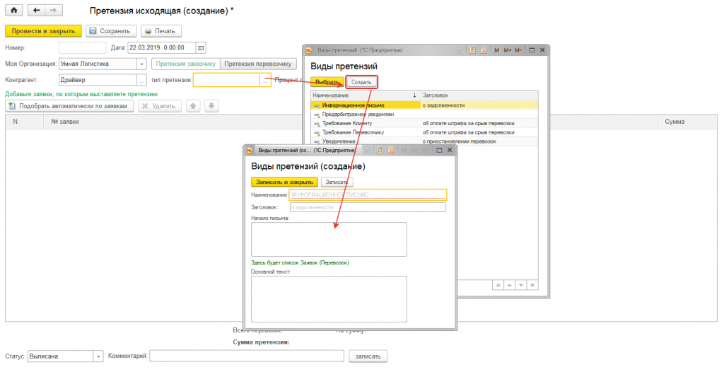Click Подобрать автоматически по заявкам

pyautogui.click(x=69, y=106)
